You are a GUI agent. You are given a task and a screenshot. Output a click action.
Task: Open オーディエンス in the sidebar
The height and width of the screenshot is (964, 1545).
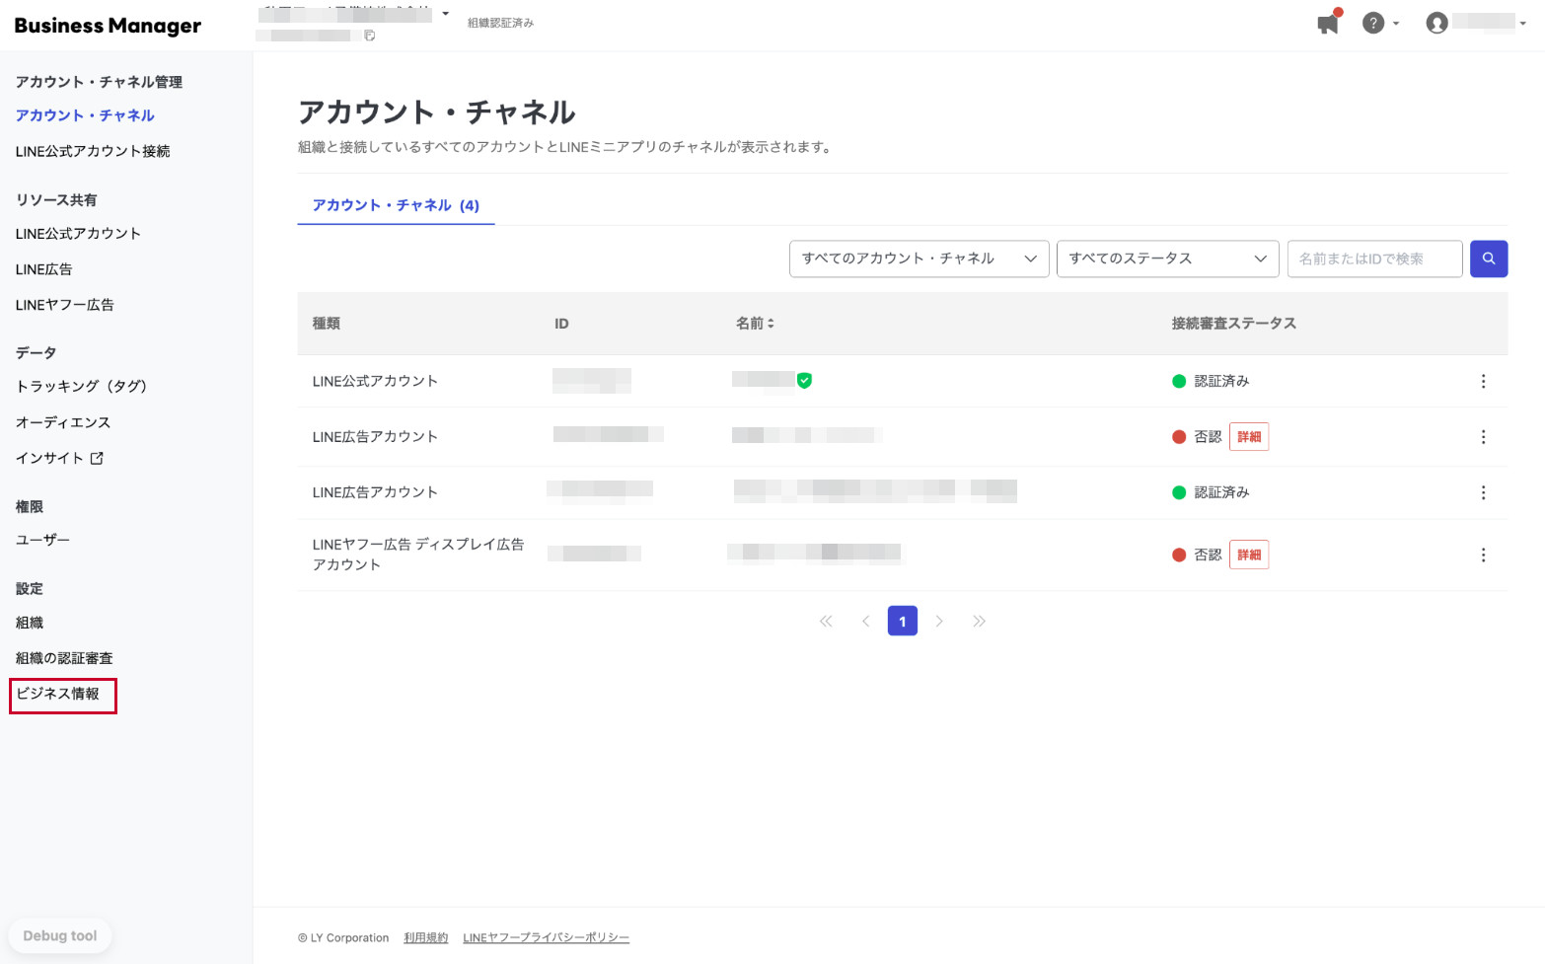63,422
